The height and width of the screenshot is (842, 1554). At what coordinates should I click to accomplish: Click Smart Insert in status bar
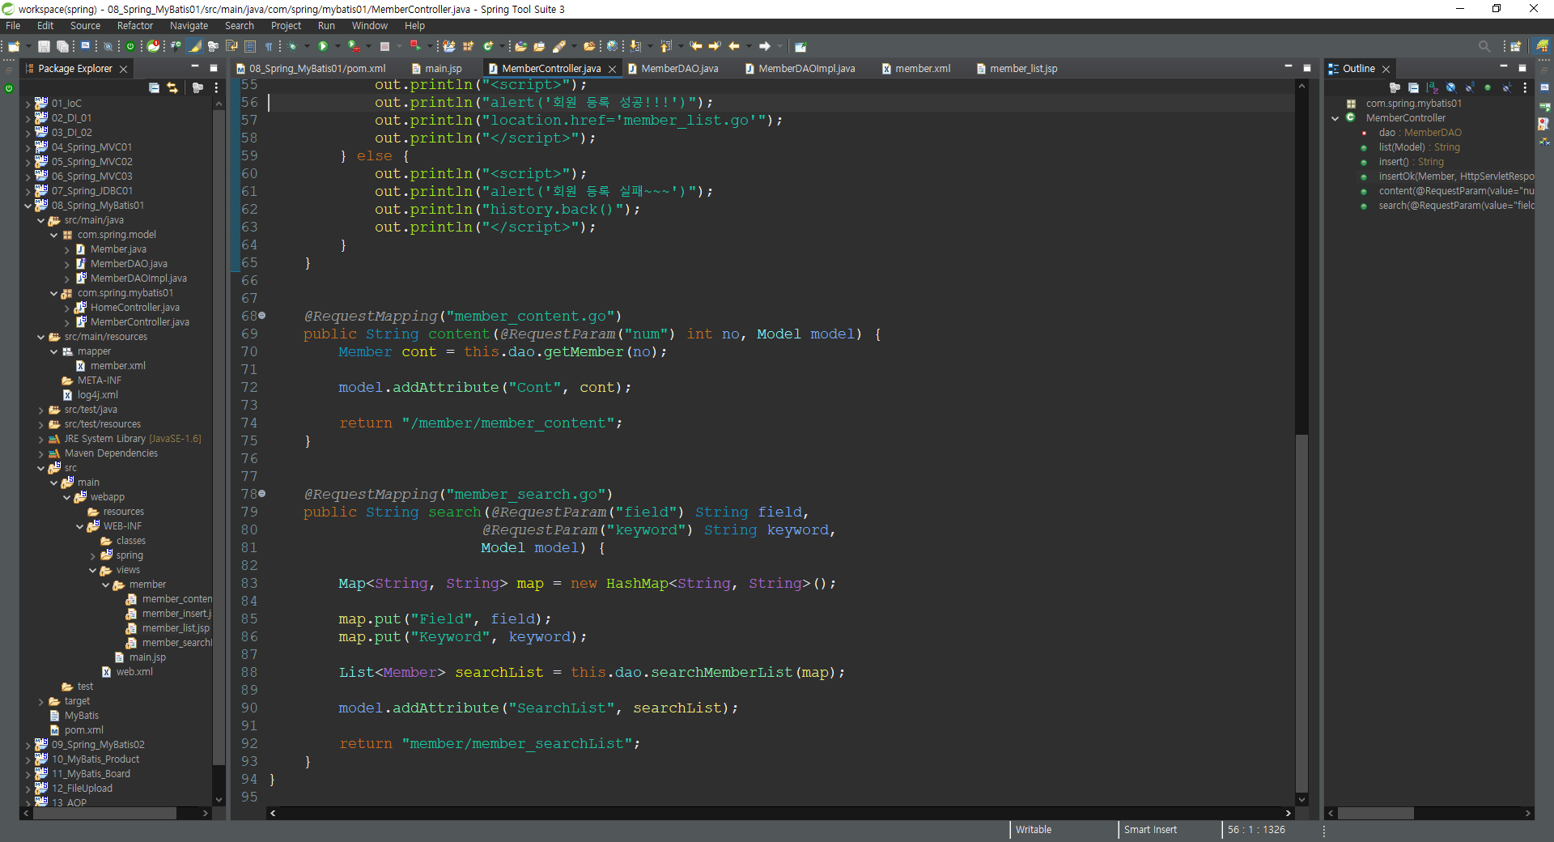point(1150,830)
